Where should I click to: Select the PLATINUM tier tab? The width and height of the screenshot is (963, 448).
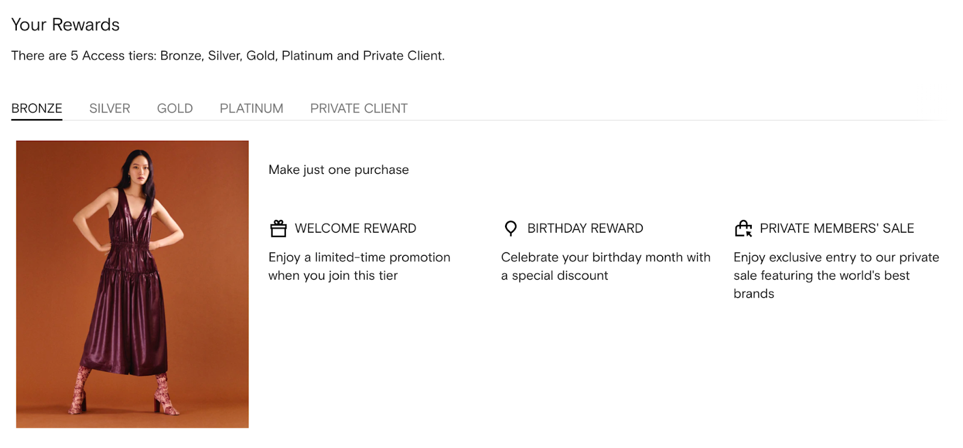click(251, 108)
